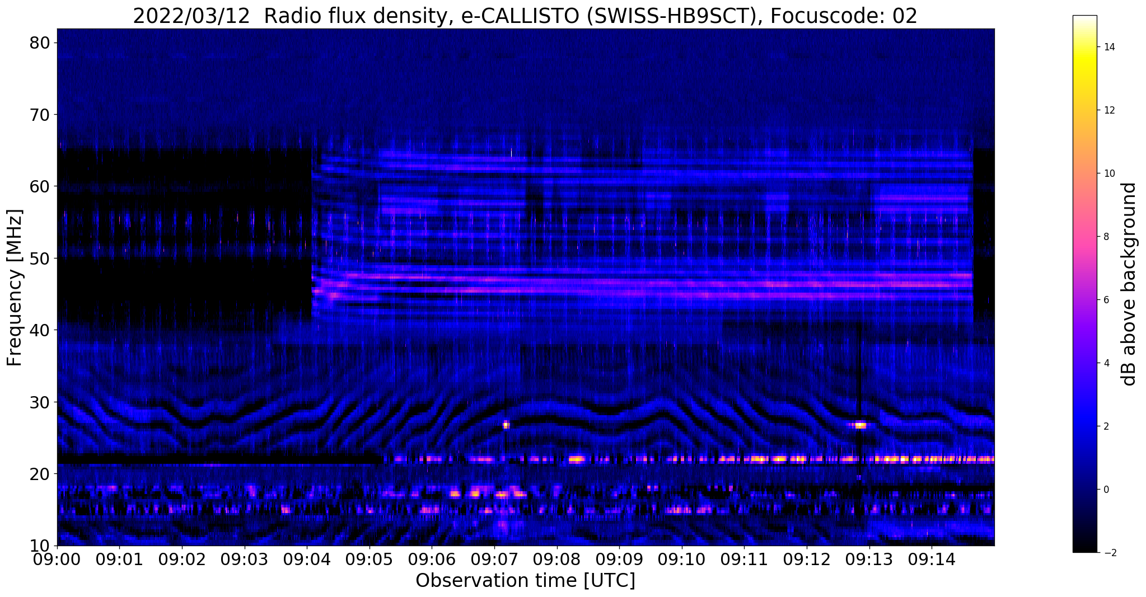Click the 09:13 time tick label
Image resolution: width=1146 pixels, height=597 pixels.
[x=869, y=558]
